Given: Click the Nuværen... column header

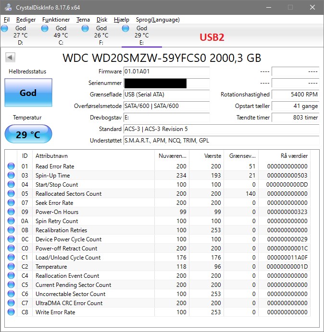Looking at the screenshot, I should (x=172, y=156).
